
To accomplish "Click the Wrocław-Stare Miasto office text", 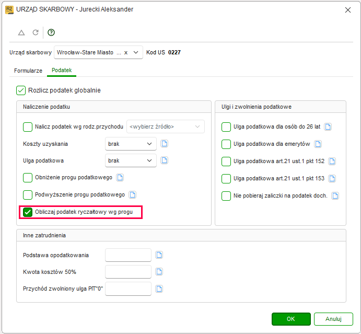I will point(85,52).
